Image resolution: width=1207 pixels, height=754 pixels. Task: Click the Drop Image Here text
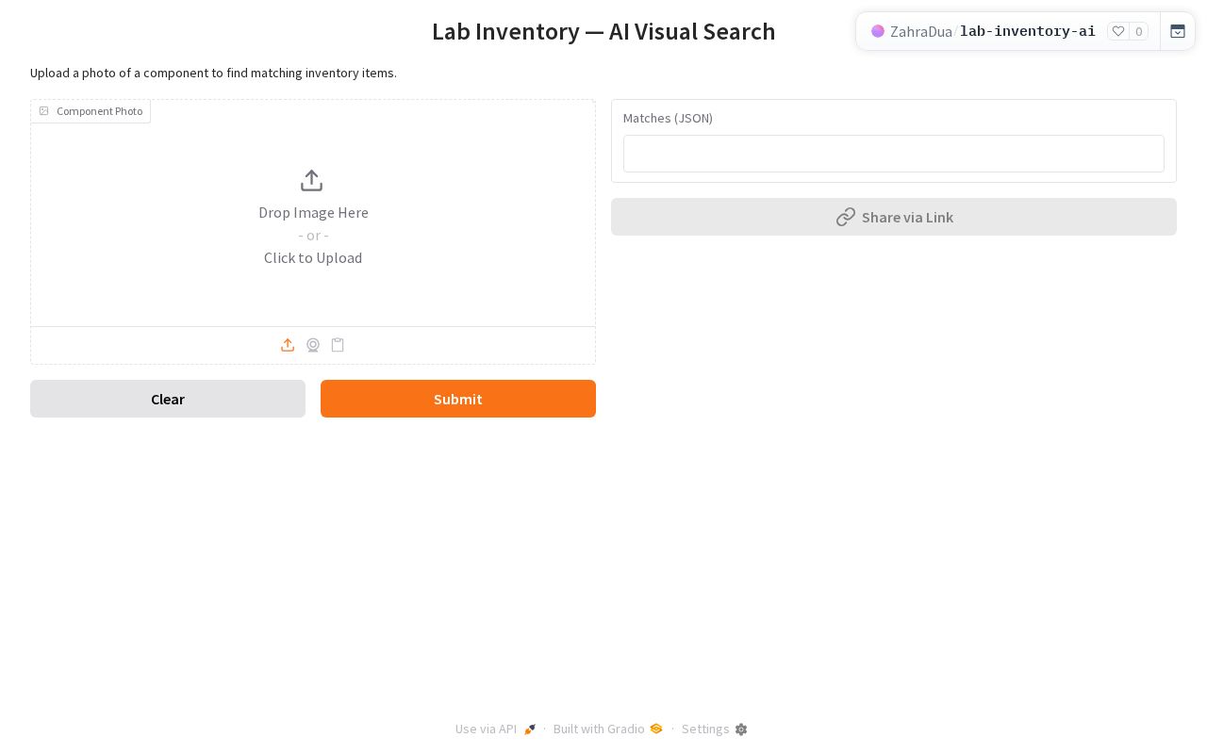313,213
